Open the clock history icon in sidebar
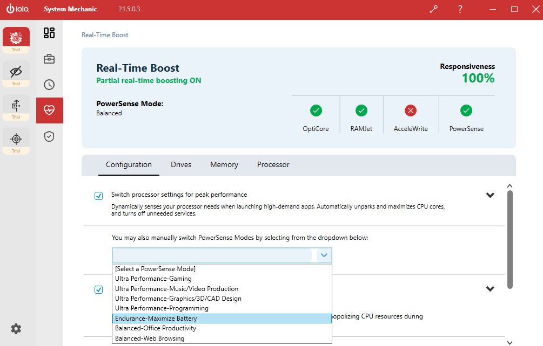This screenshot has height=346, width=543. (x=49, y=85)
